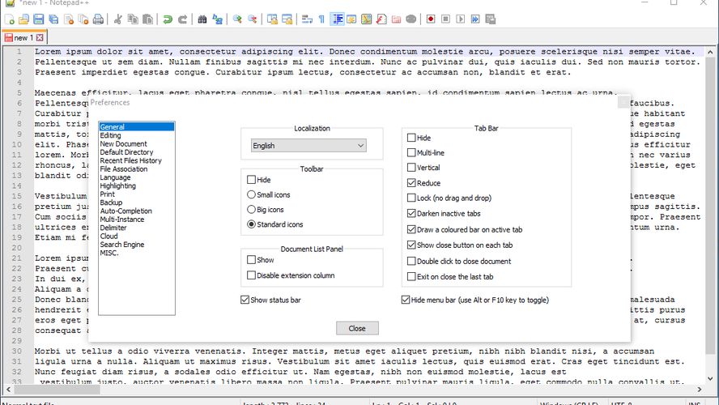
Task: Toggle Show close button on each tab
Action: [x=411, y=245]
